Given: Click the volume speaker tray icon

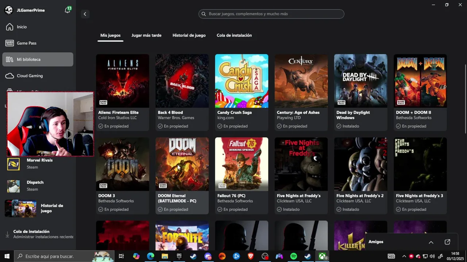Looking at the screenshot, I should [432, 256].
